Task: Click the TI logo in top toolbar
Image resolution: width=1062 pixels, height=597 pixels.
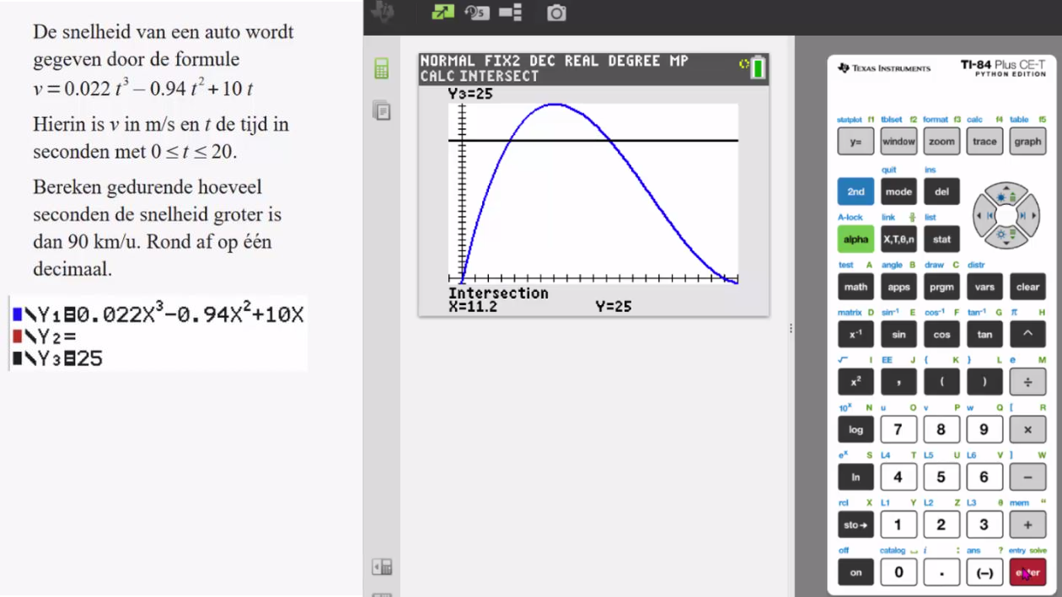Action: [x=383, y=11]
